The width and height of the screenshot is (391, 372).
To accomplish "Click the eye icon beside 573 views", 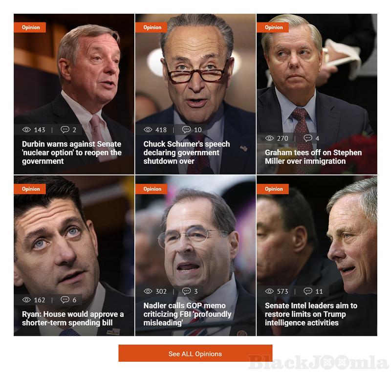I will 269,291.
